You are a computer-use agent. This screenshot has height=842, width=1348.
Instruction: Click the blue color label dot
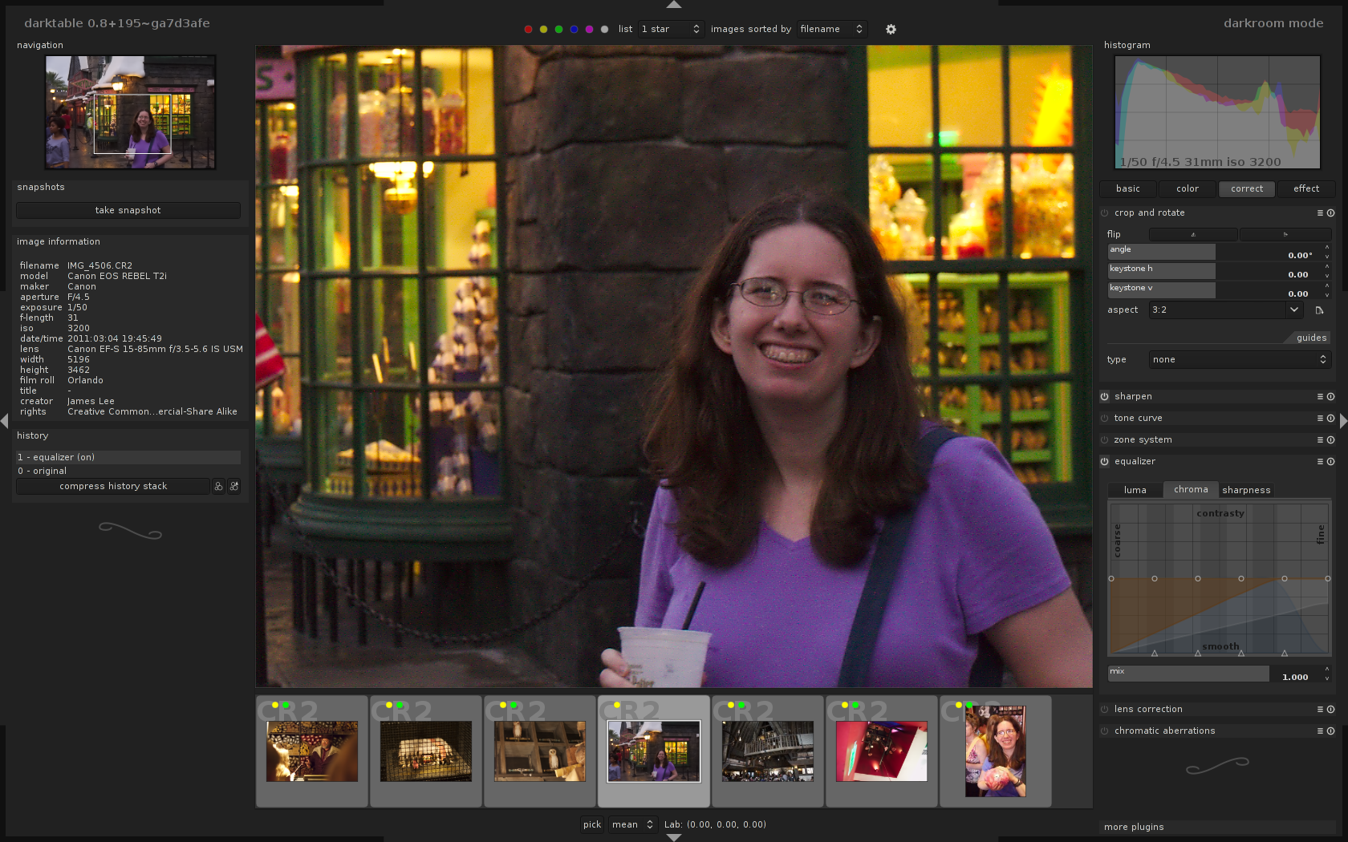574,30
